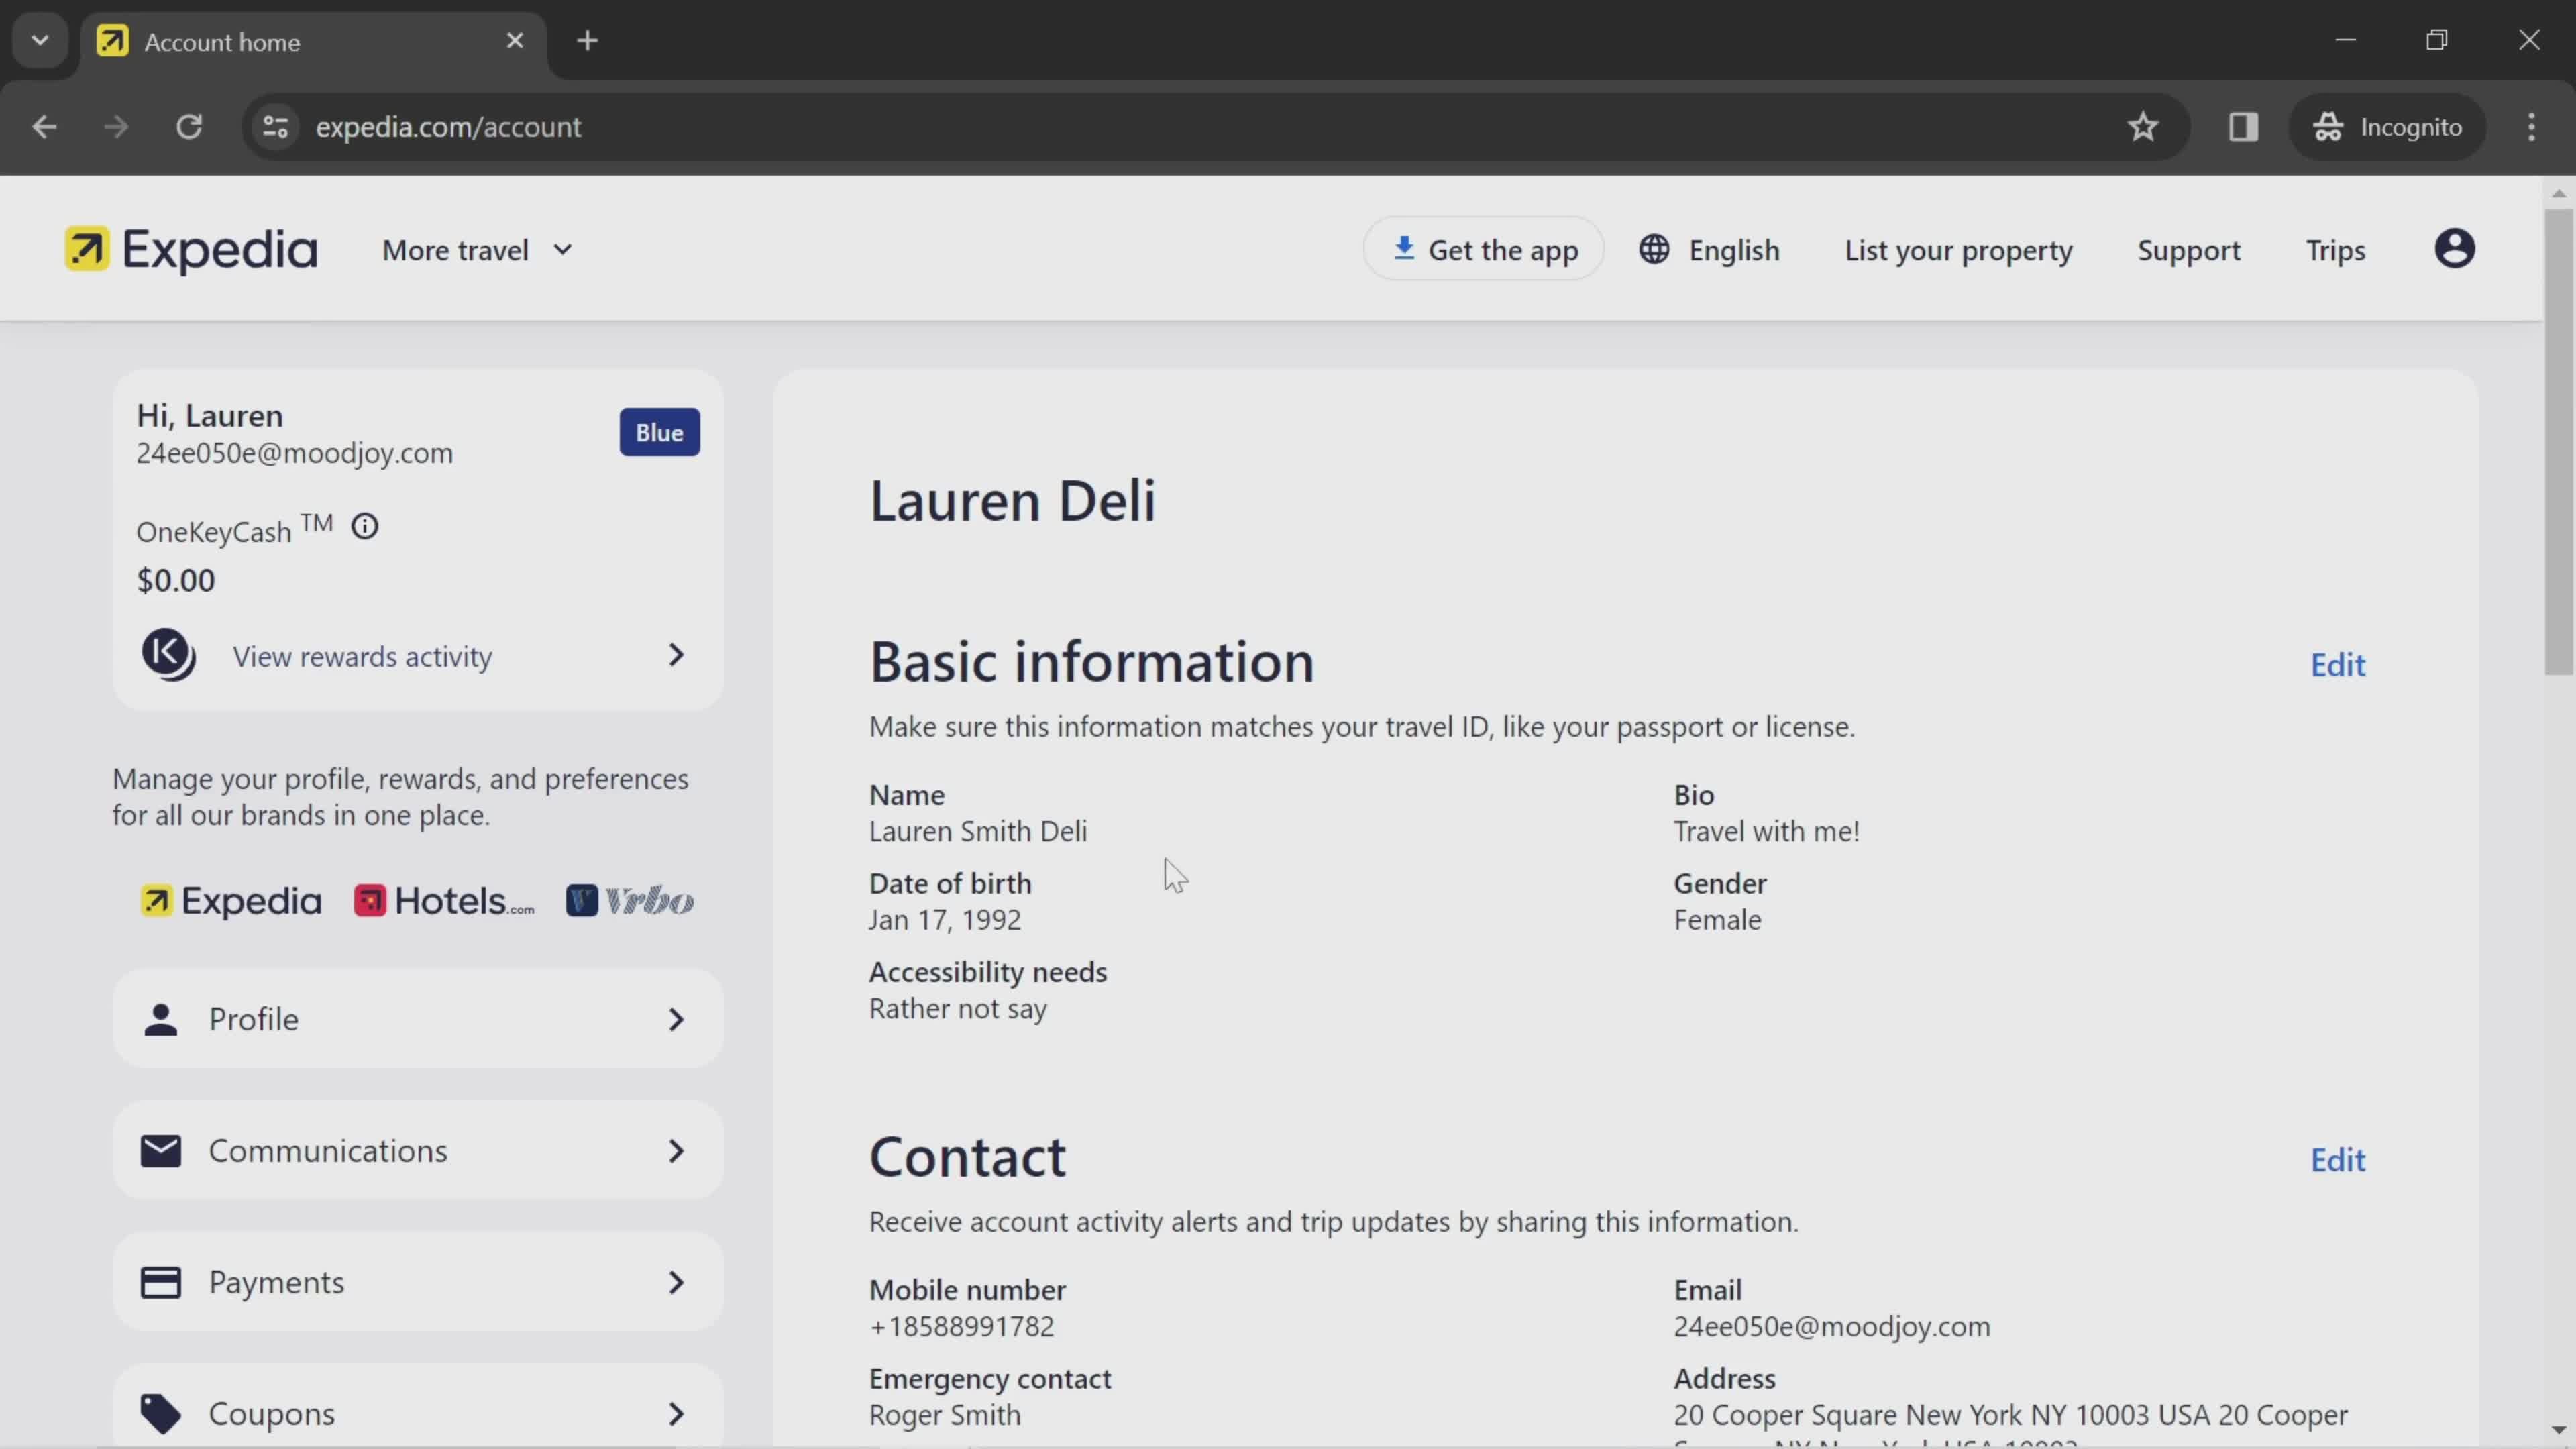Edit the Basic information section

coord(2337,665)
